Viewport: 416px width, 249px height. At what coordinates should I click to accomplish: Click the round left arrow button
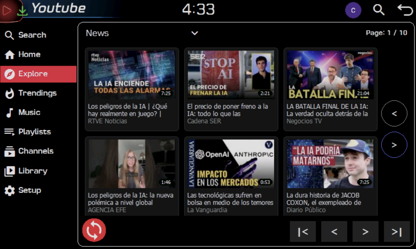tap(394, 113)
